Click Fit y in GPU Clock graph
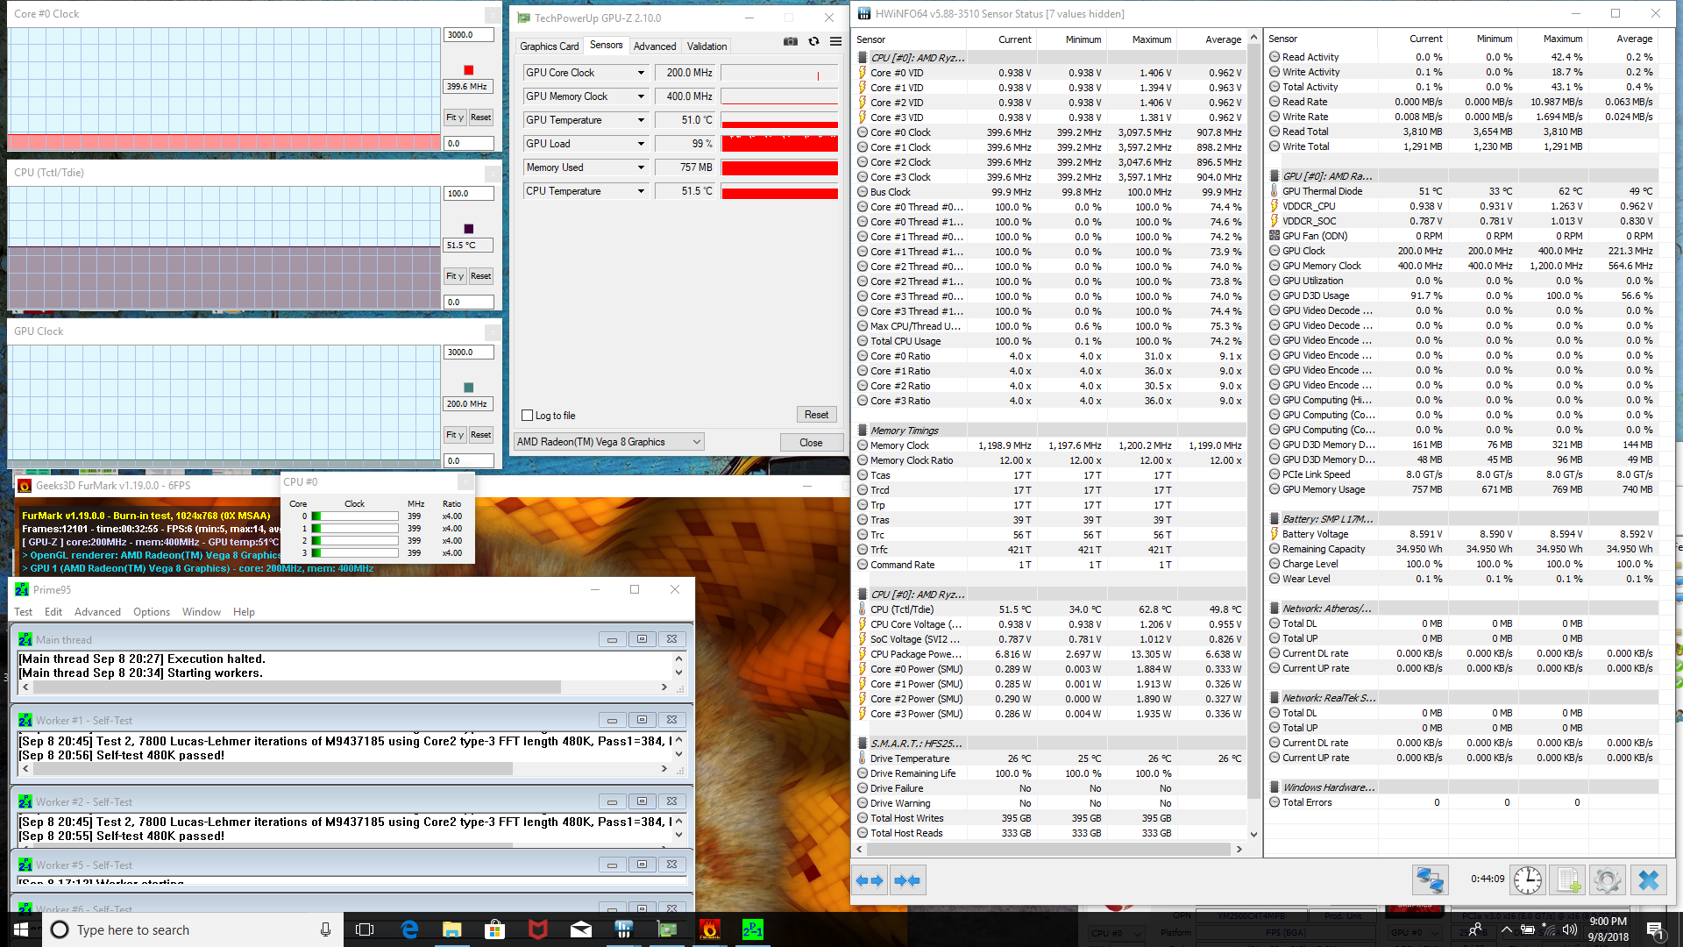The height and width of the screenshot is (947, 1683). click(x=455, y=435)
